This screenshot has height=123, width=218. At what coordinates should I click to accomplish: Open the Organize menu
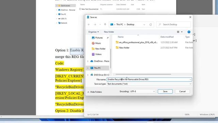pos(93,32)
